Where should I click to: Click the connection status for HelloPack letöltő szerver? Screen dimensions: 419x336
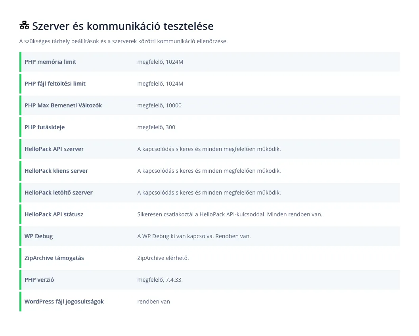tap(209, 192)
